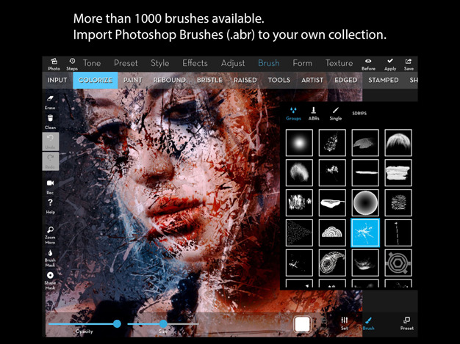Start recording with the Rec icon

point(50,186)
